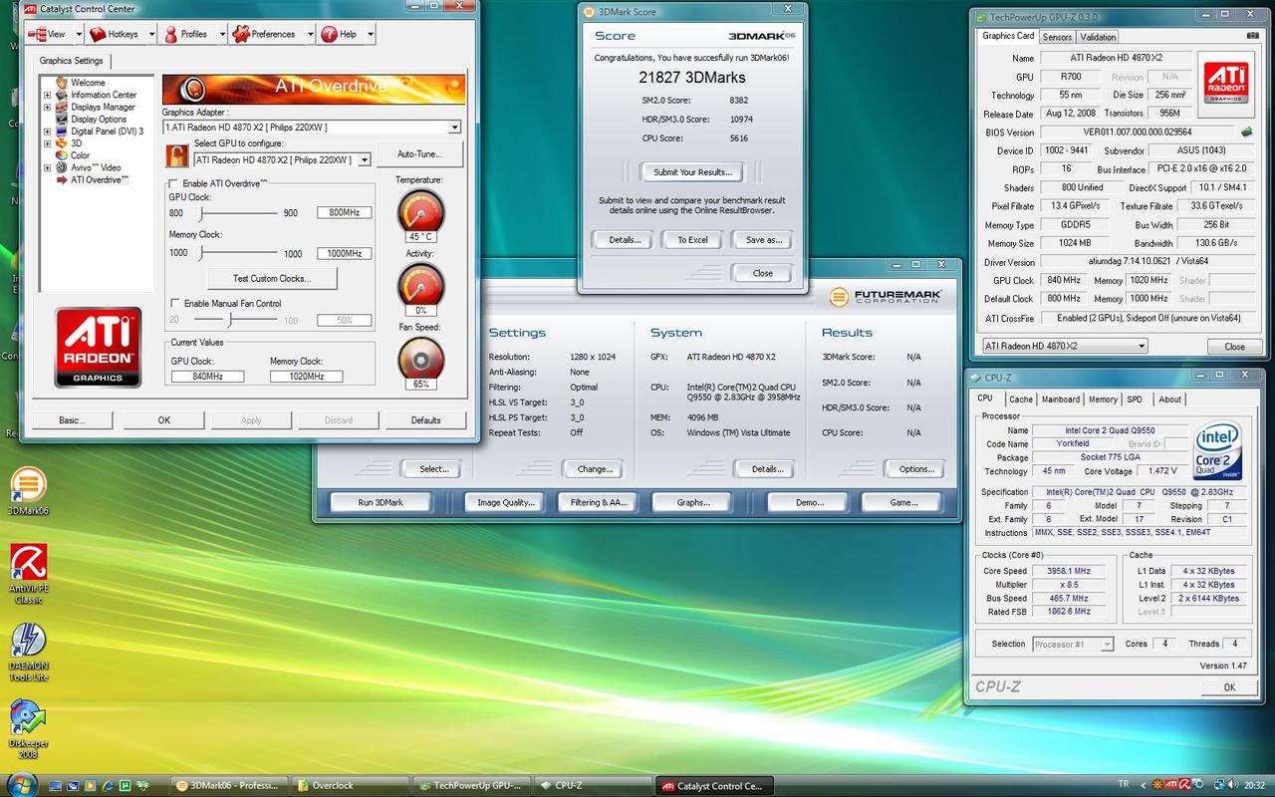Image resolution: width=1275 pixels, height=797 pixels.
Task: Click the Defaults button in Catalyst
Action: click(x=425, y=420)
